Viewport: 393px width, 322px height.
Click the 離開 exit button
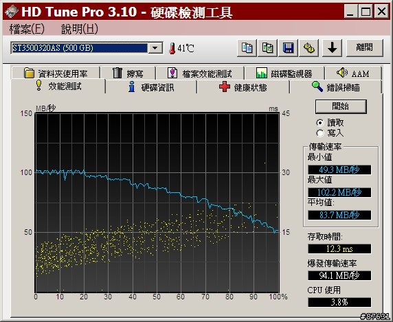pos(365,47)
